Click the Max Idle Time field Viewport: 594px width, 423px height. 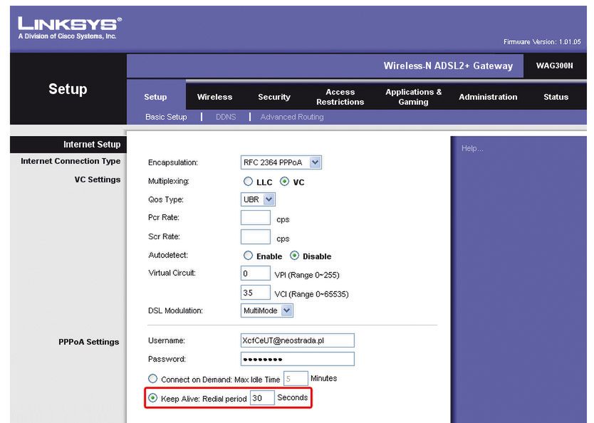pos(296,379)
